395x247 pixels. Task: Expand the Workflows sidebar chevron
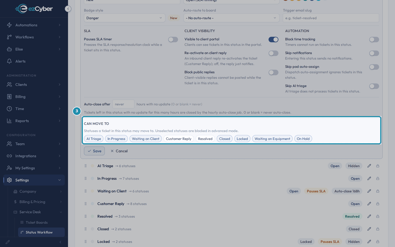click(60, 37)
